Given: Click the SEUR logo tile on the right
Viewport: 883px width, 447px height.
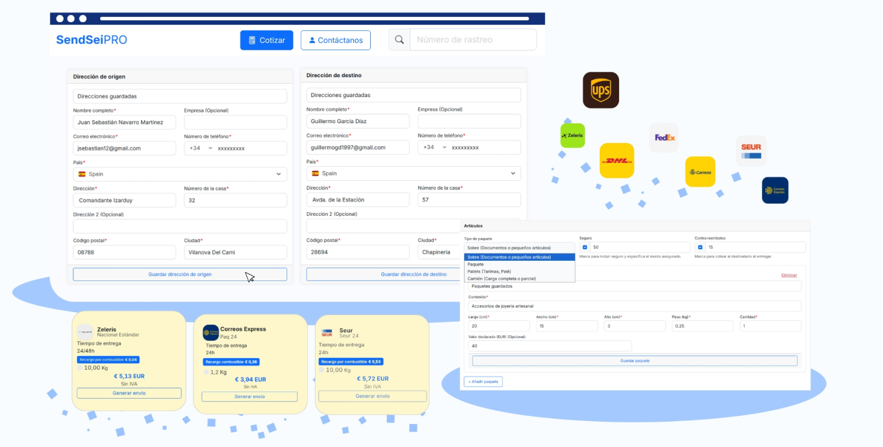Looking at the screenshot, I should pos(751,151).
